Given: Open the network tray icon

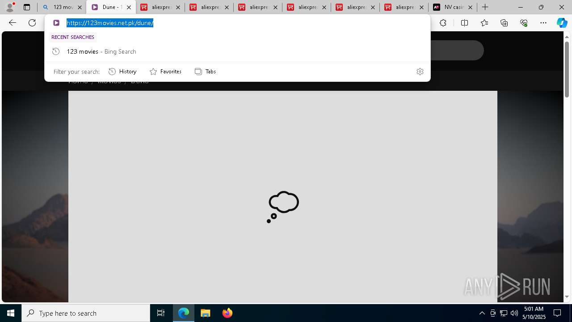Looking at the screenshot, I should pos(504,313).
